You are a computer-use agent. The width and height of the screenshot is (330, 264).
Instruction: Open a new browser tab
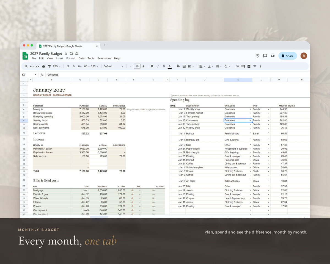[105, 45]
